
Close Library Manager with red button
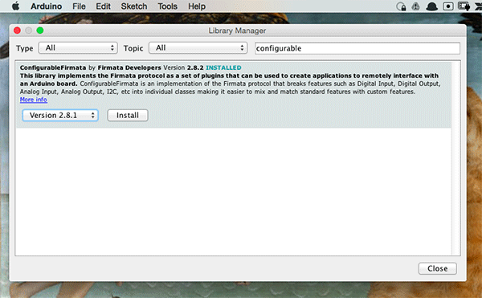click(x=17, y=31)
